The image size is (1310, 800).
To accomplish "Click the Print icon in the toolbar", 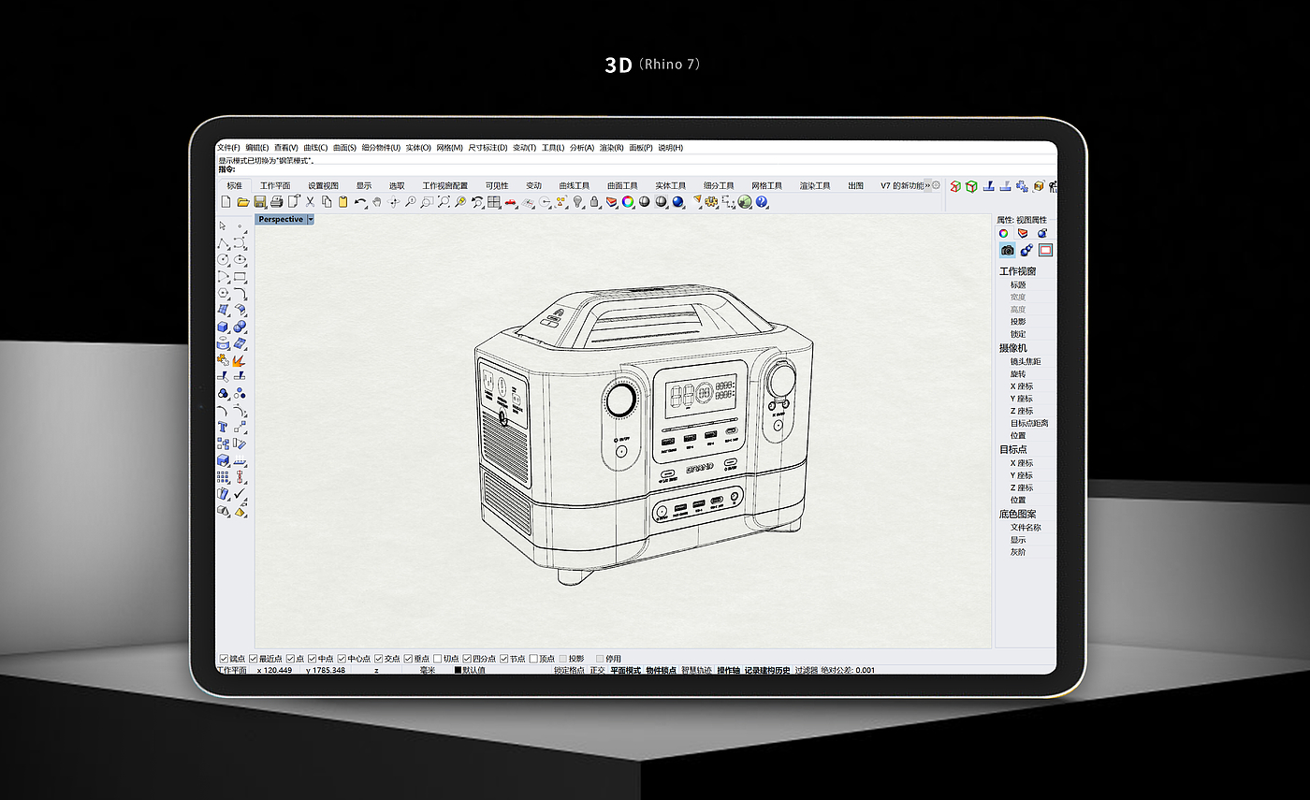I will (276, 202).
